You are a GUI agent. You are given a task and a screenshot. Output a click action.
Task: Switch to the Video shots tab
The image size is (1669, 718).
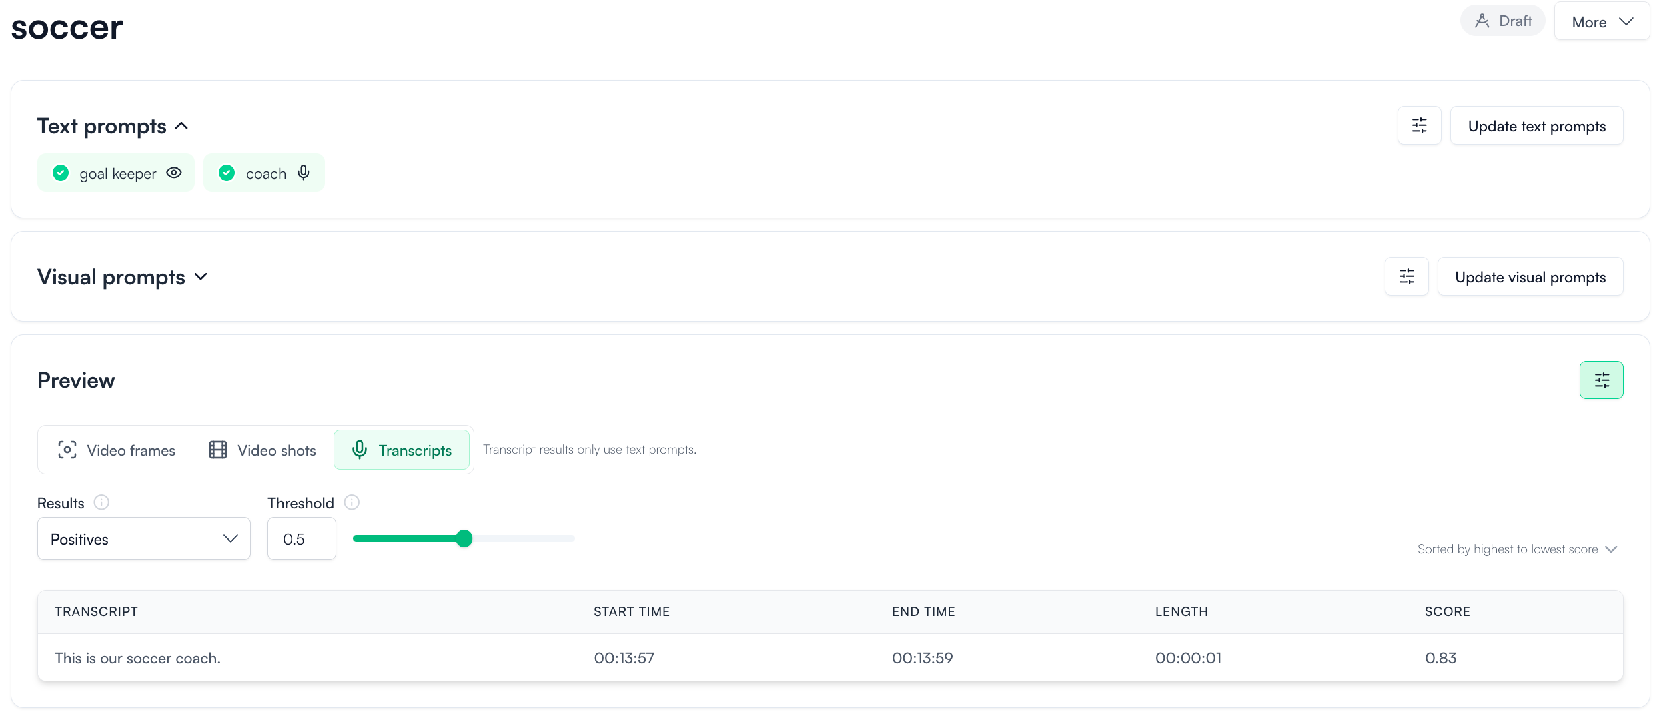[x=262, y=450]
